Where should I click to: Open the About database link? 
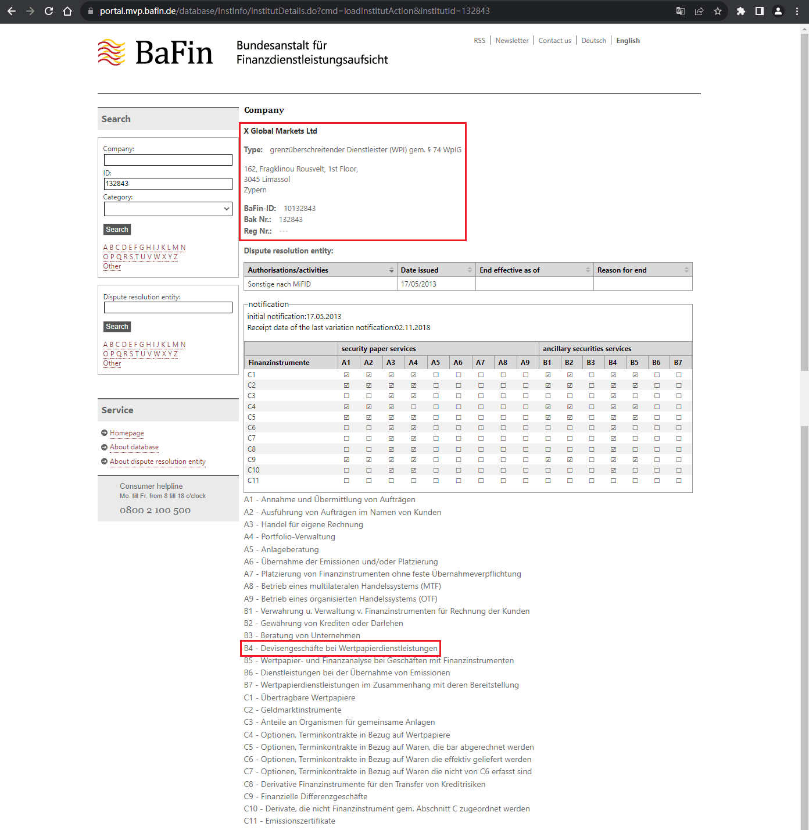[134, 447]
